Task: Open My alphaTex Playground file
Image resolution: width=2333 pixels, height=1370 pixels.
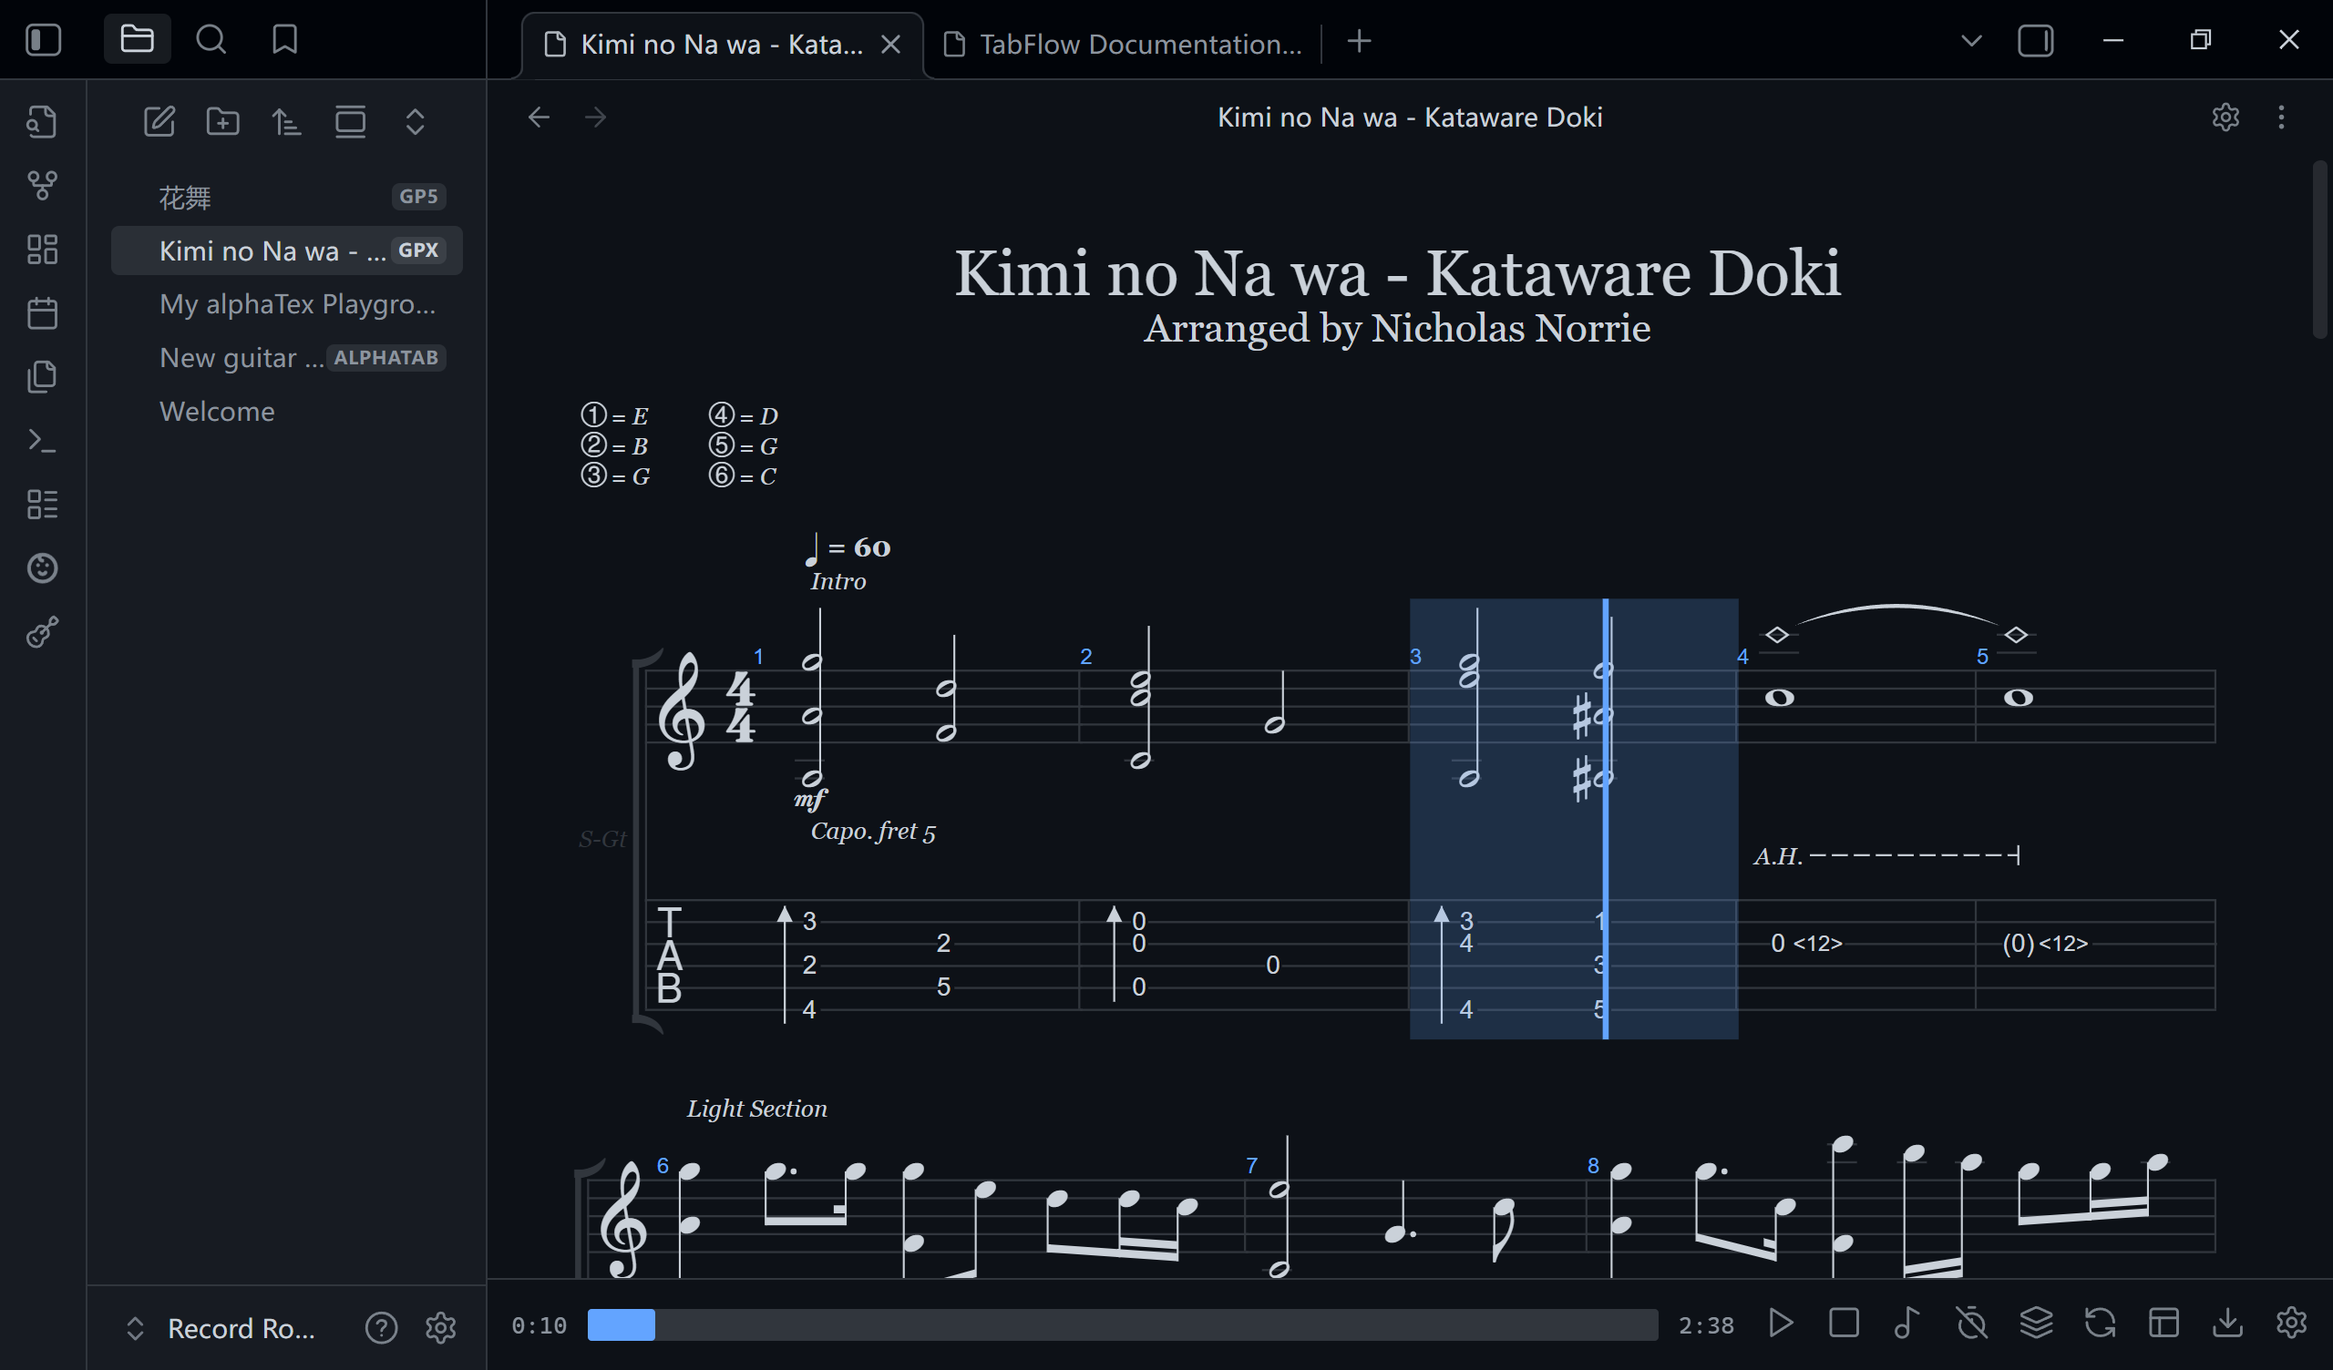Action: click(287, 303)
